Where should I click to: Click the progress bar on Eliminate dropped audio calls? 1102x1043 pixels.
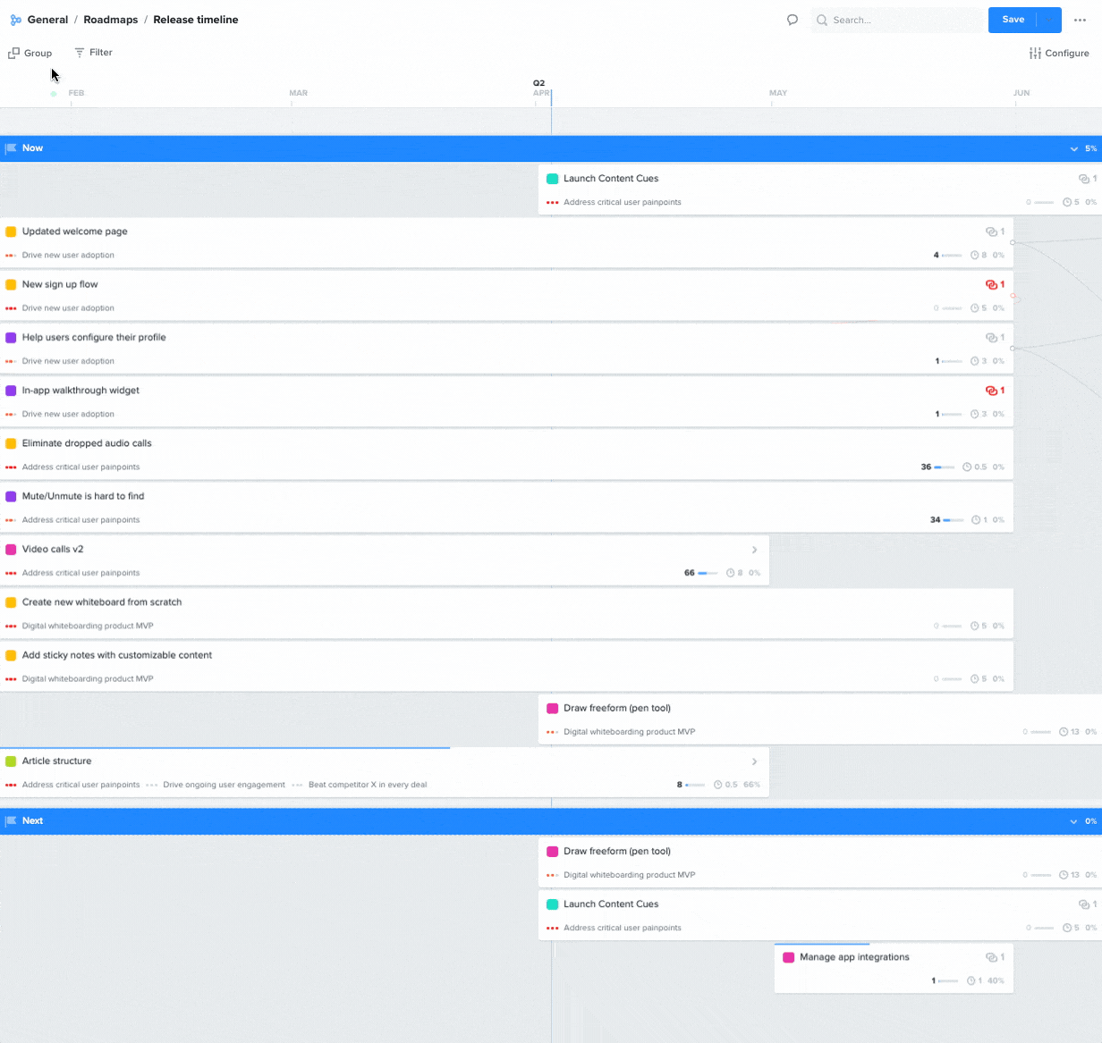[x=944, y=467]
